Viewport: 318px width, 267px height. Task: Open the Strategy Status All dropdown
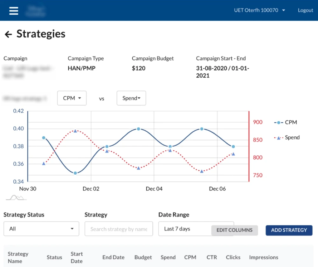41,229
